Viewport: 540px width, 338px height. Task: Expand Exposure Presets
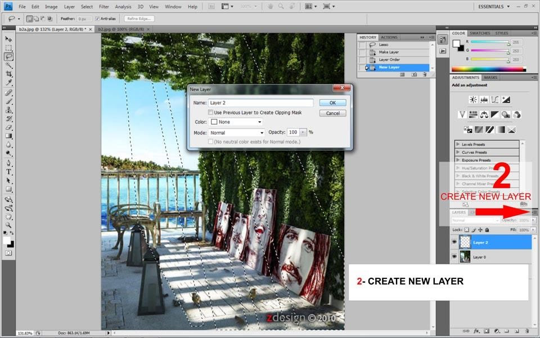(458, 159)
